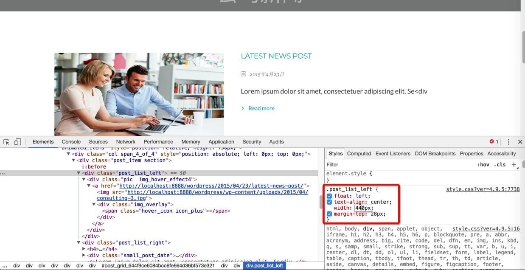Click the post date 2015年4月23日 text
The image size is (525, 270).
267,74
